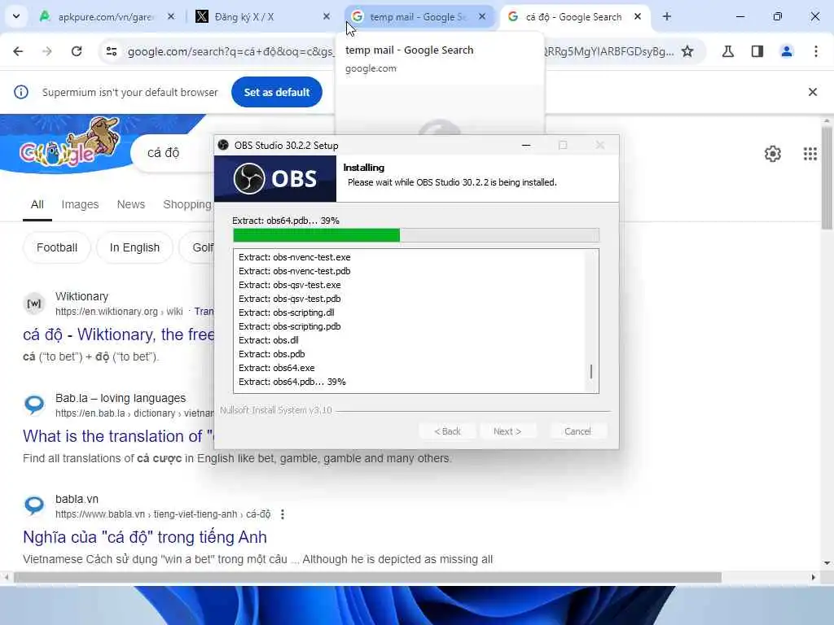The height and width of the screenshot is (625, 834).
Task: Click the Next button in OBS Setup
Action: click(x=507, y=431)
